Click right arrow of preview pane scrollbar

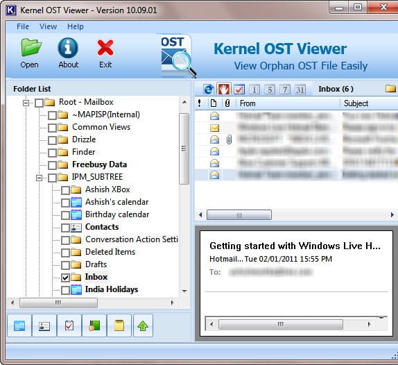pyautogui.click(x=369, y=324)
